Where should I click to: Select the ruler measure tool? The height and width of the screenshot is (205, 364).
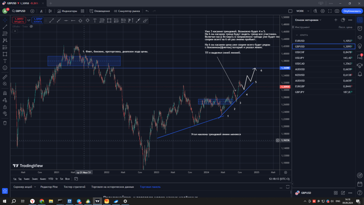(5, 77)
